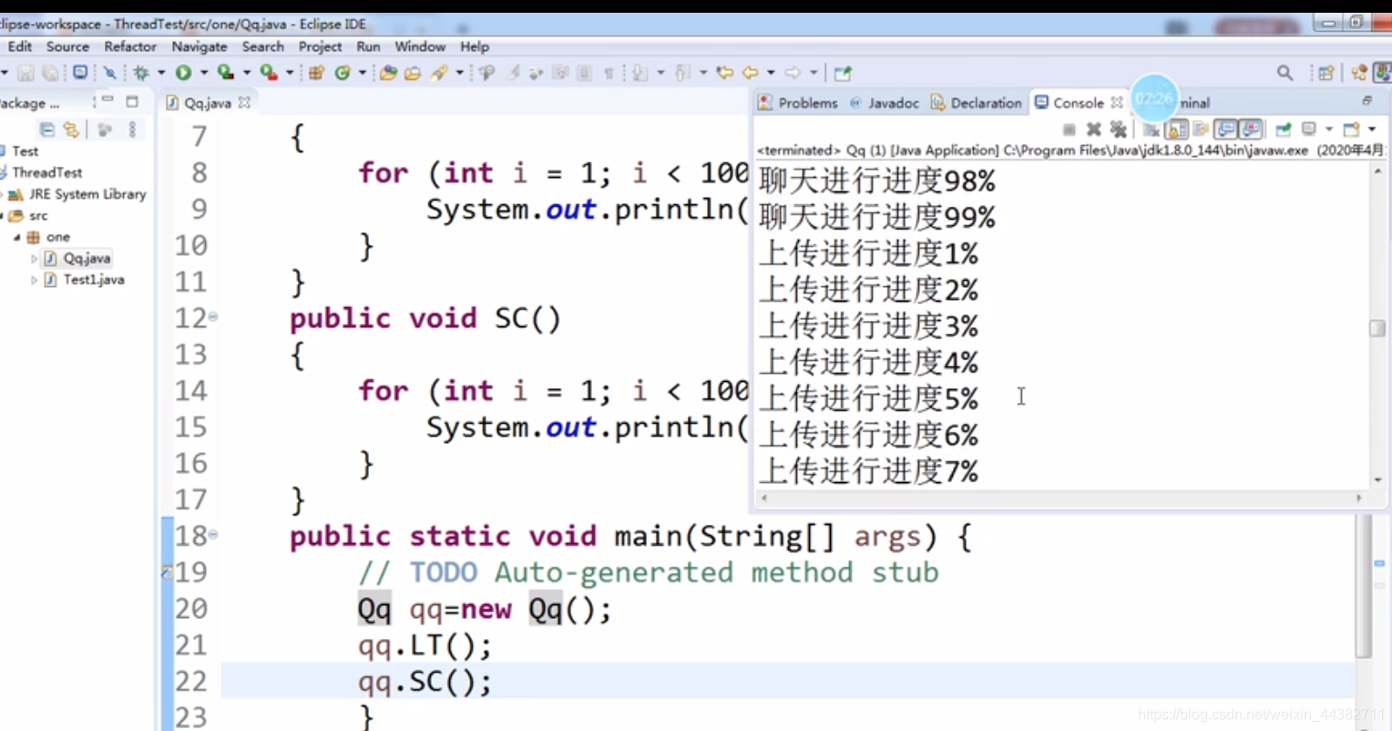This screenshot has height=731, width=1392.
Task: Navigate Back with yellow left arrow
Action: (x=751, y=73)
